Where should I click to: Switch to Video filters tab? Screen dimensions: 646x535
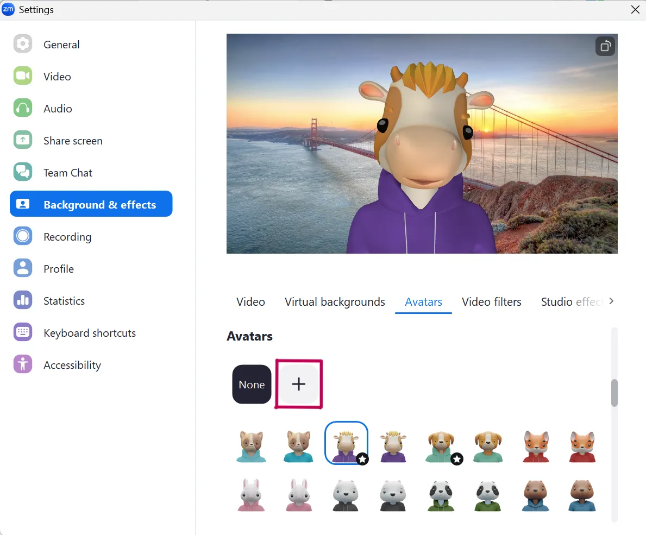coord(491,302)
